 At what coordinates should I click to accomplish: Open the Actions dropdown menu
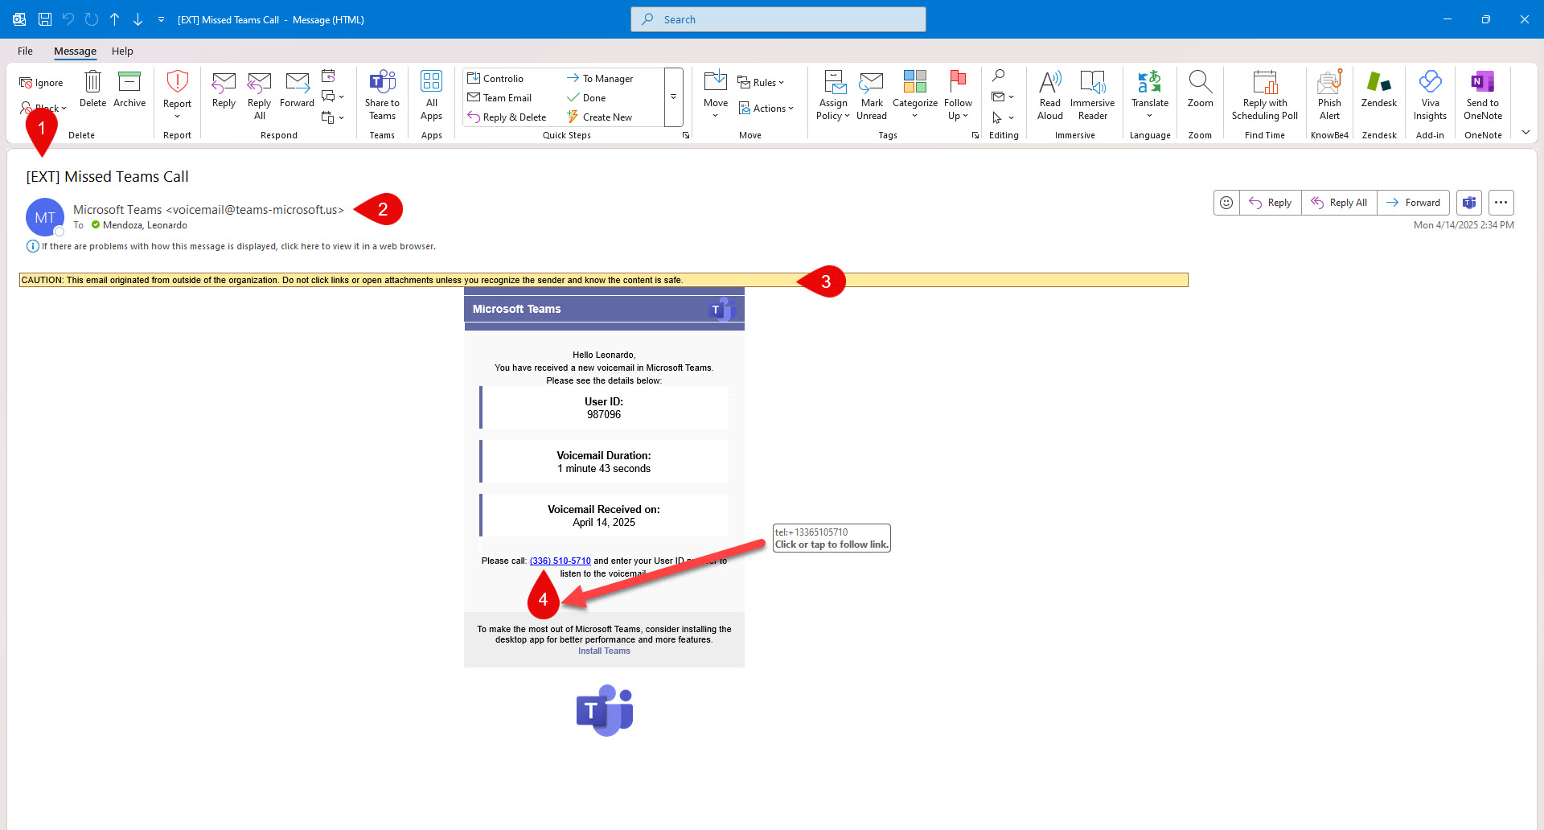pos(766,109)
